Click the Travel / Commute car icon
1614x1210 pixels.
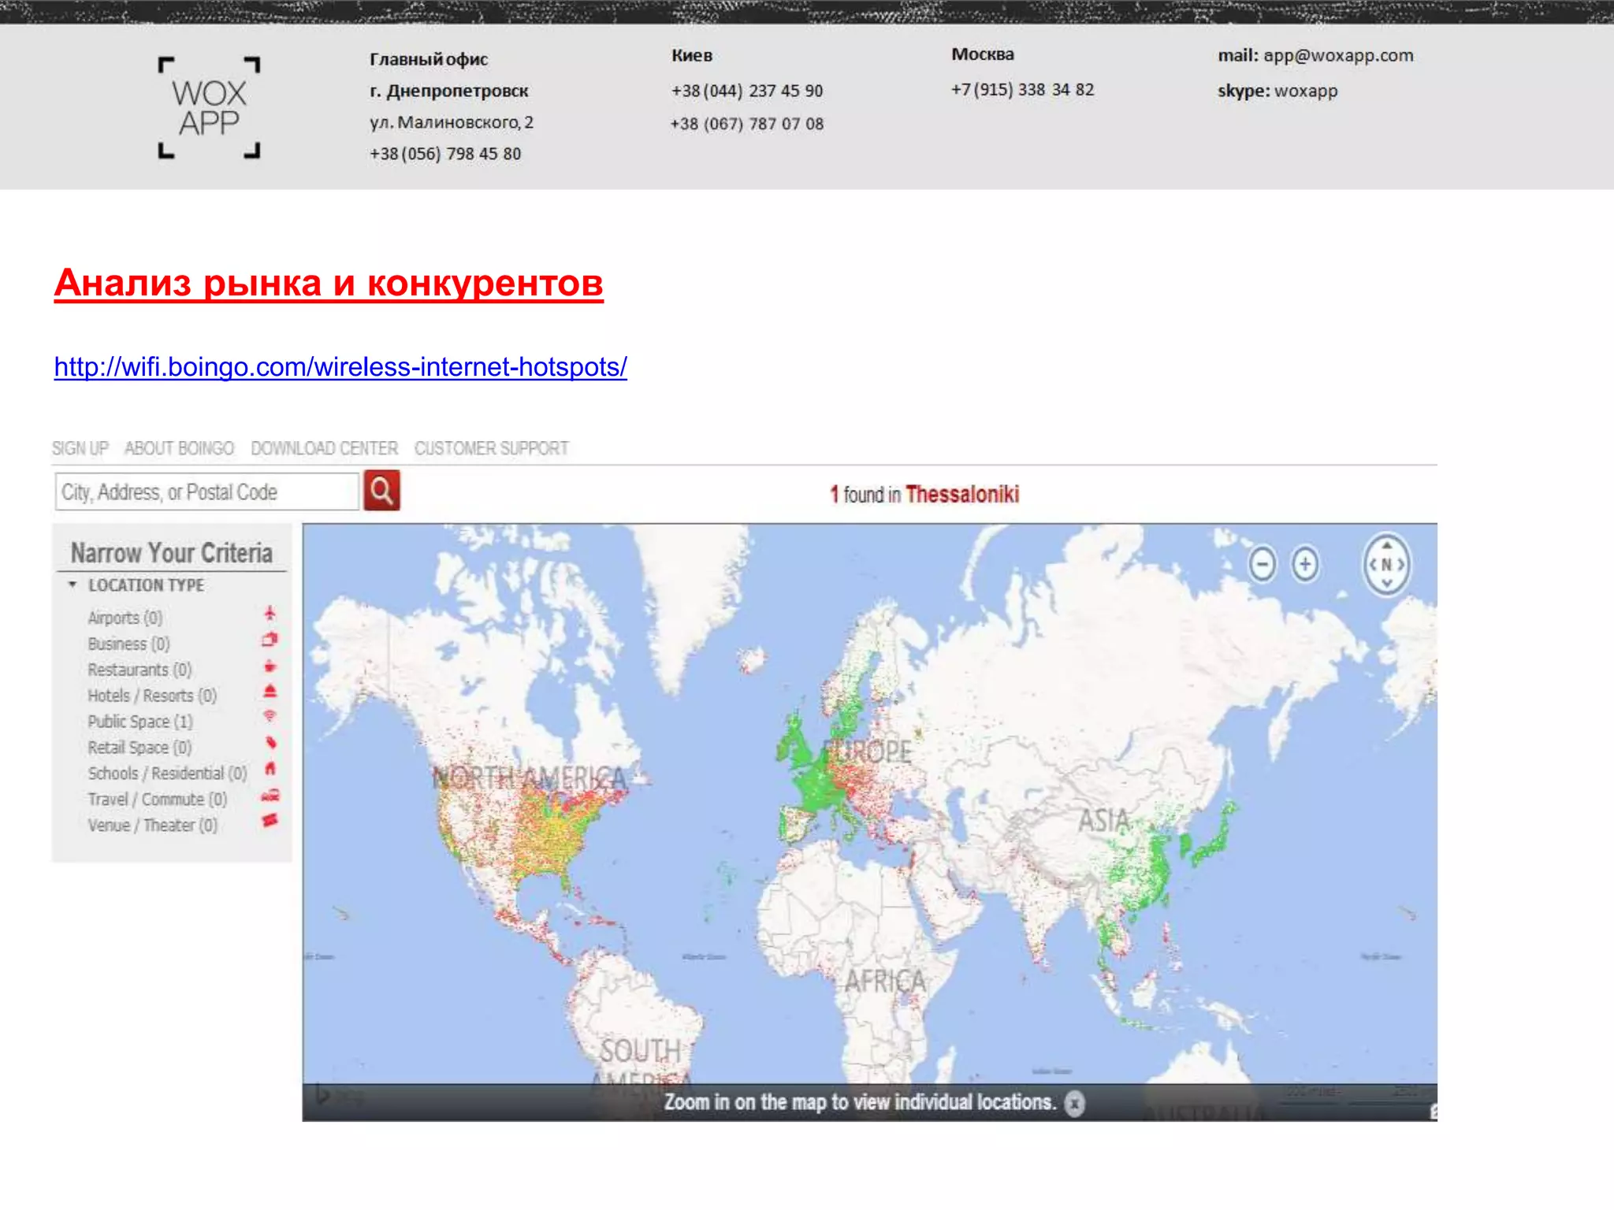tap(270, 795)
